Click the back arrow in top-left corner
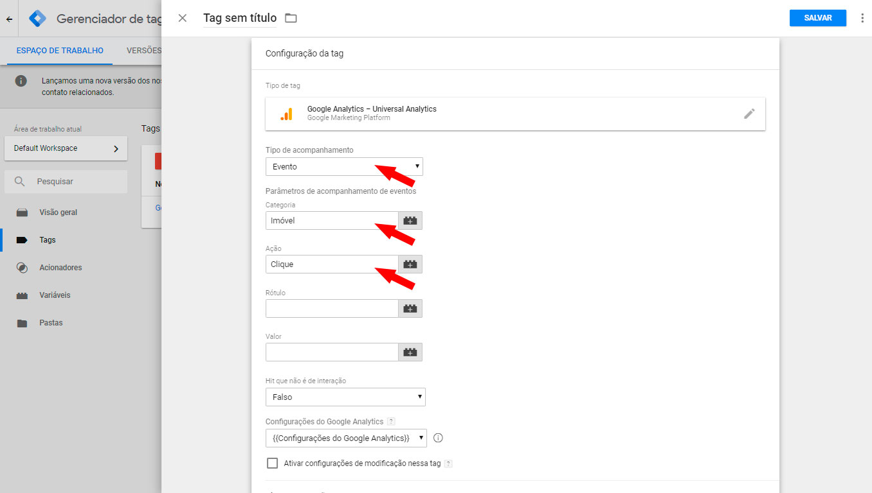 click(x=9, y=19)
